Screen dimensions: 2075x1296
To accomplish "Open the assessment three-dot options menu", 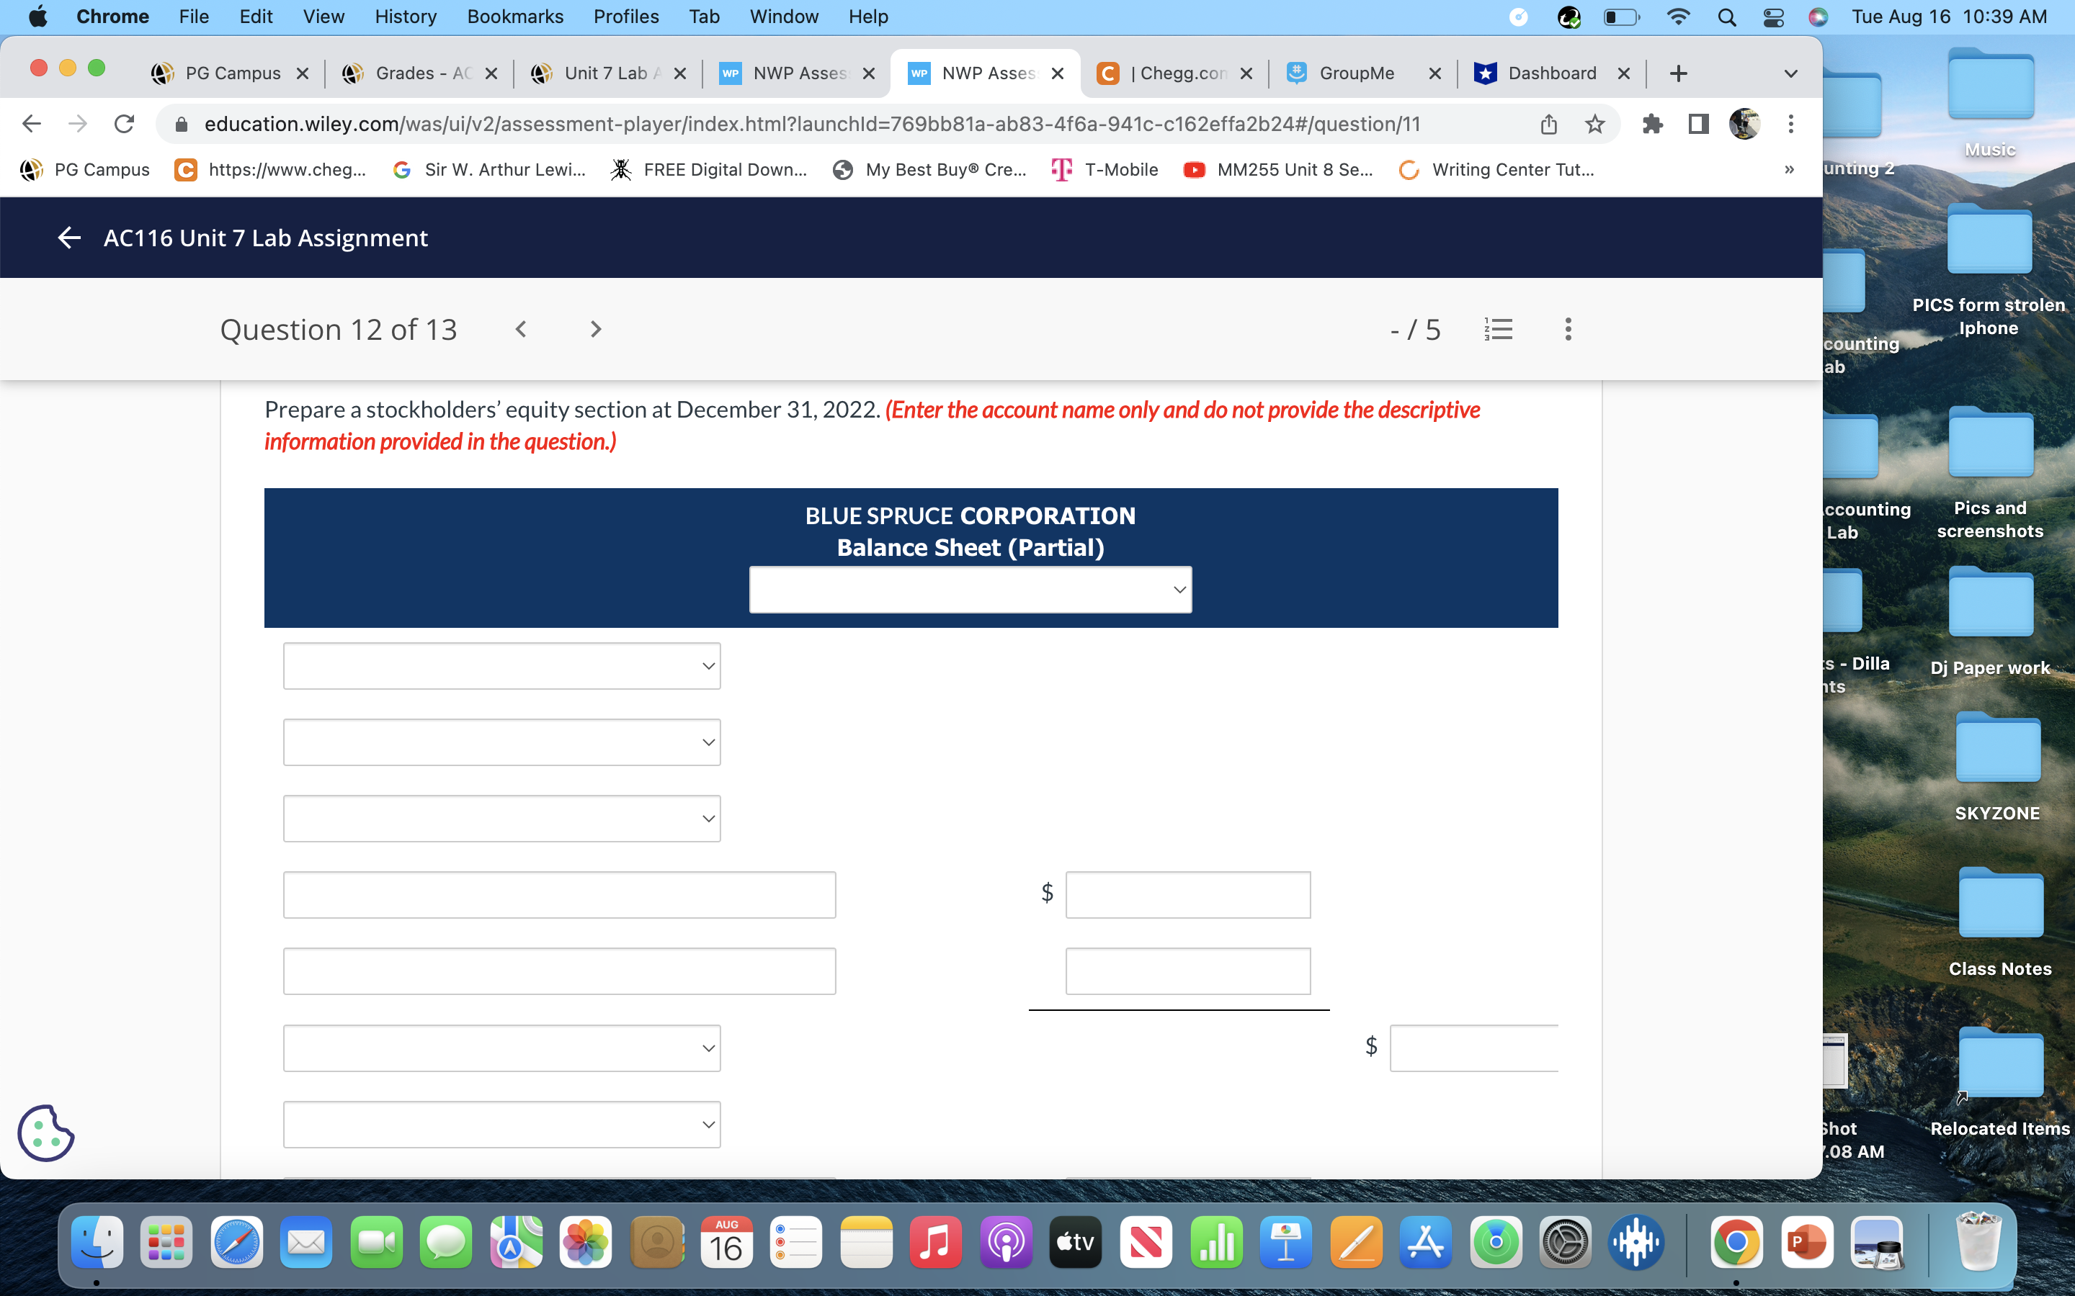I will point(1567,328).
